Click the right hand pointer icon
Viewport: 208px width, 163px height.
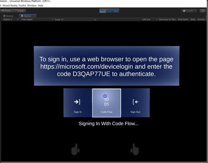[135, 149]
